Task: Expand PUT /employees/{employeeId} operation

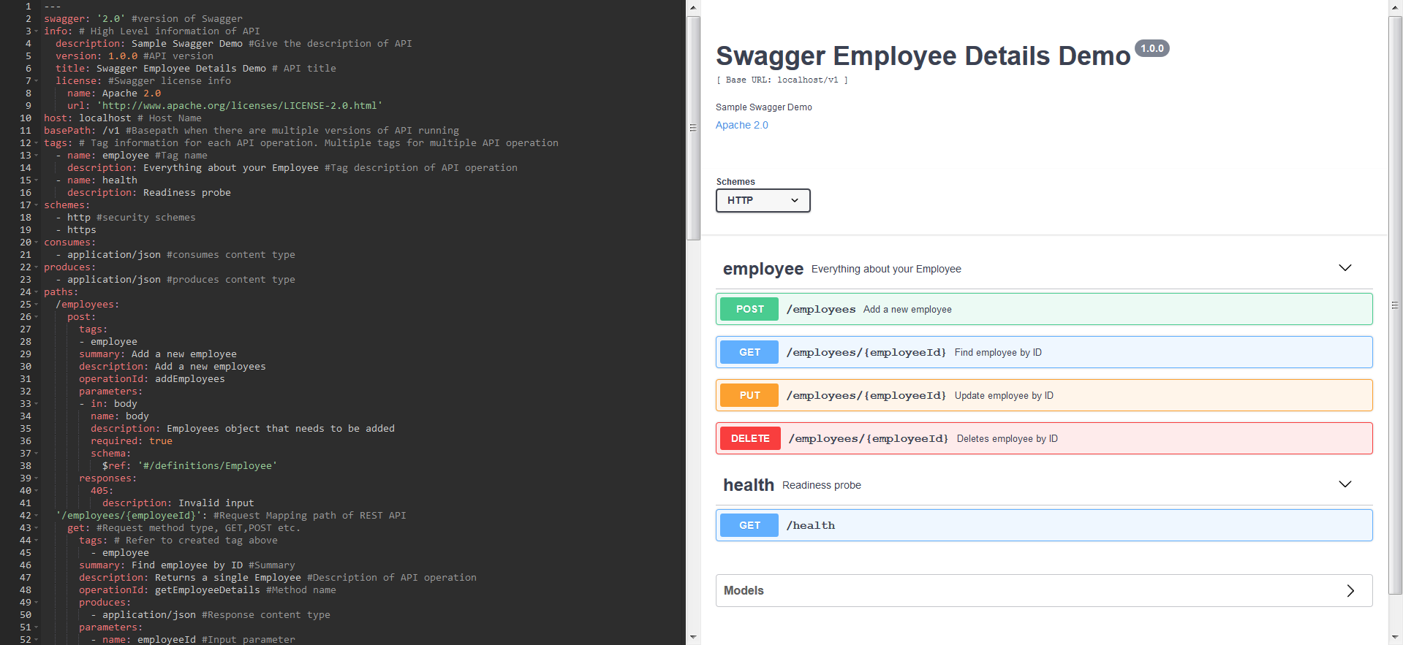Action: pos(1043,395)
